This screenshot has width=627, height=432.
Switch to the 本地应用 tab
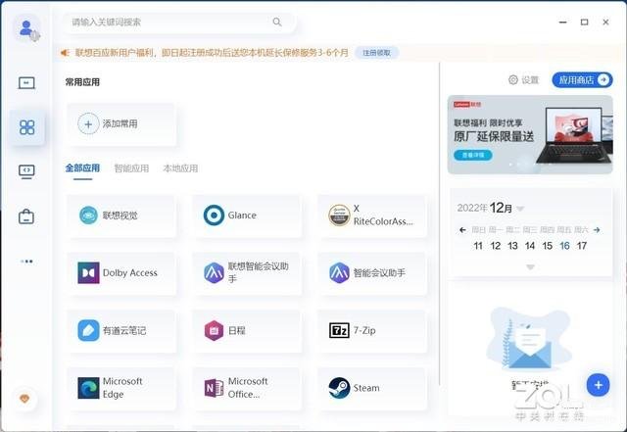point(180,168)
